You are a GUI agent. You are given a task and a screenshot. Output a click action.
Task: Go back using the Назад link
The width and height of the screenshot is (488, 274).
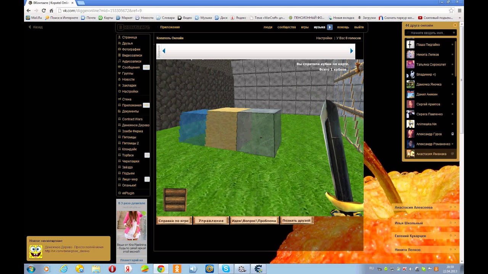pos(35,27)
